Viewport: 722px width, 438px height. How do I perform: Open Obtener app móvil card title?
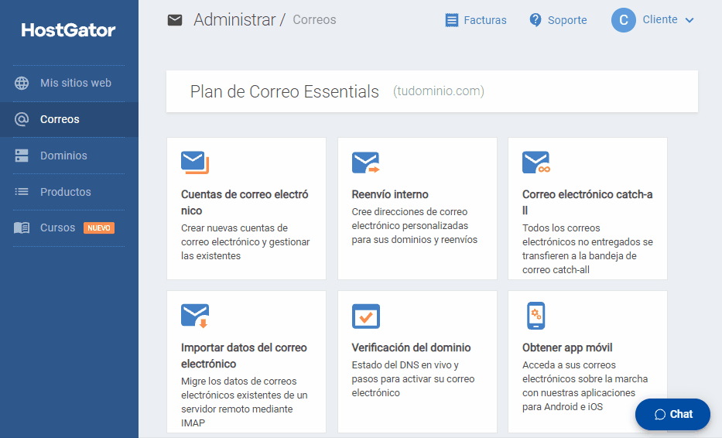tap(567, 347)
